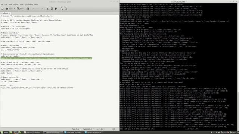Click the 'sudo apt-get update' line

coord(10,56)
